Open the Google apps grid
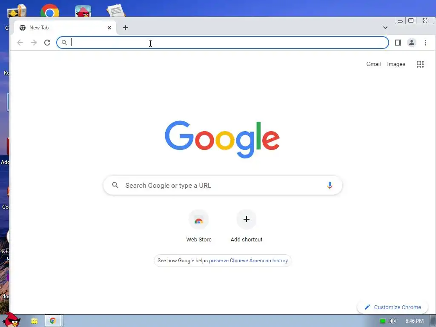The image size is (436, 327). pos(420,64)
